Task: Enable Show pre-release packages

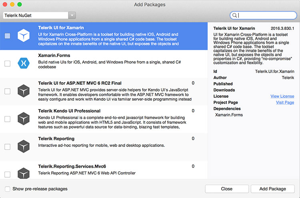Action: pyautogui.click(x=8, y=189)
